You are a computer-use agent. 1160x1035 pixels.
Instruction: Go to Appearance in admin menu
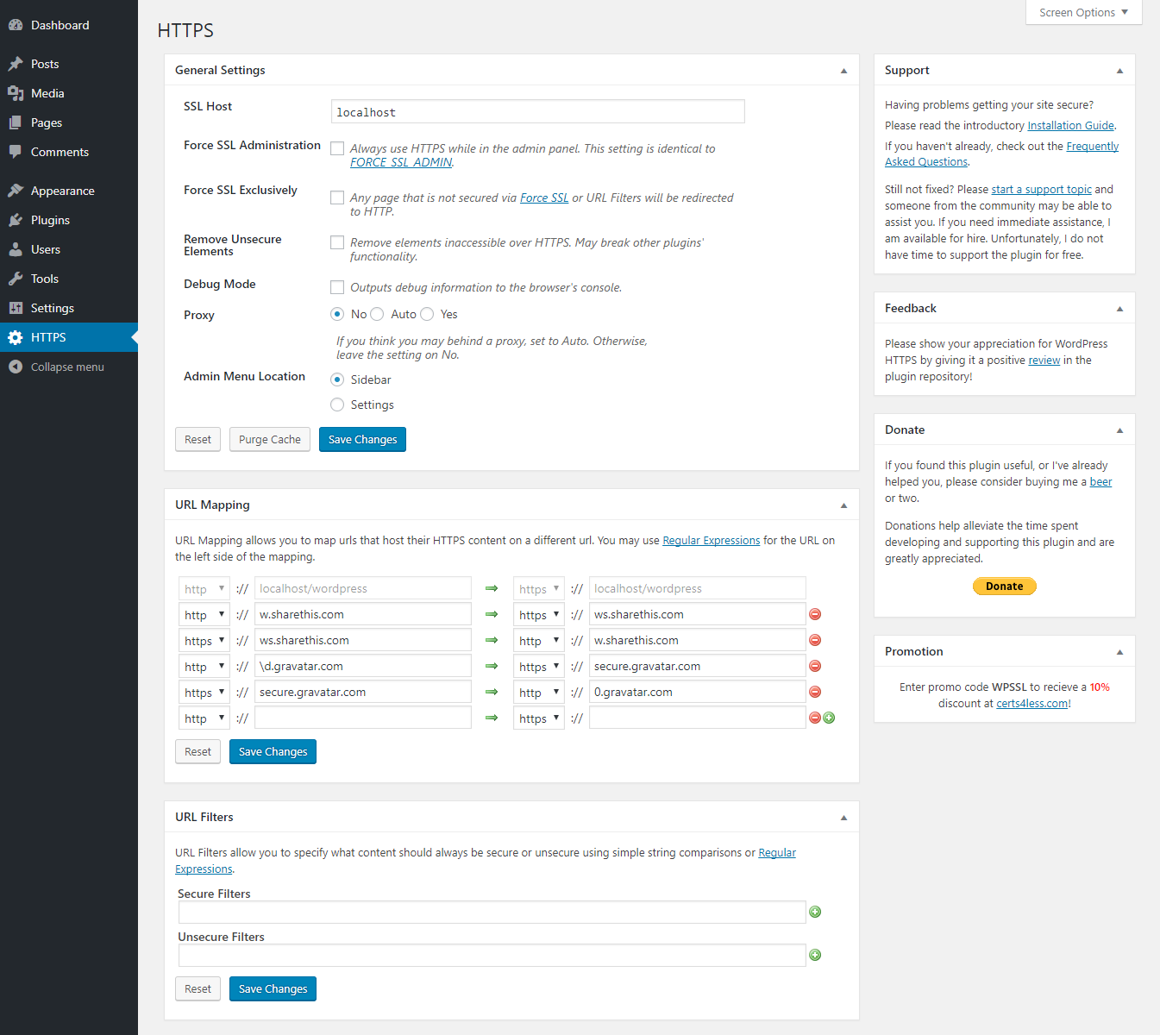[62, 191]
